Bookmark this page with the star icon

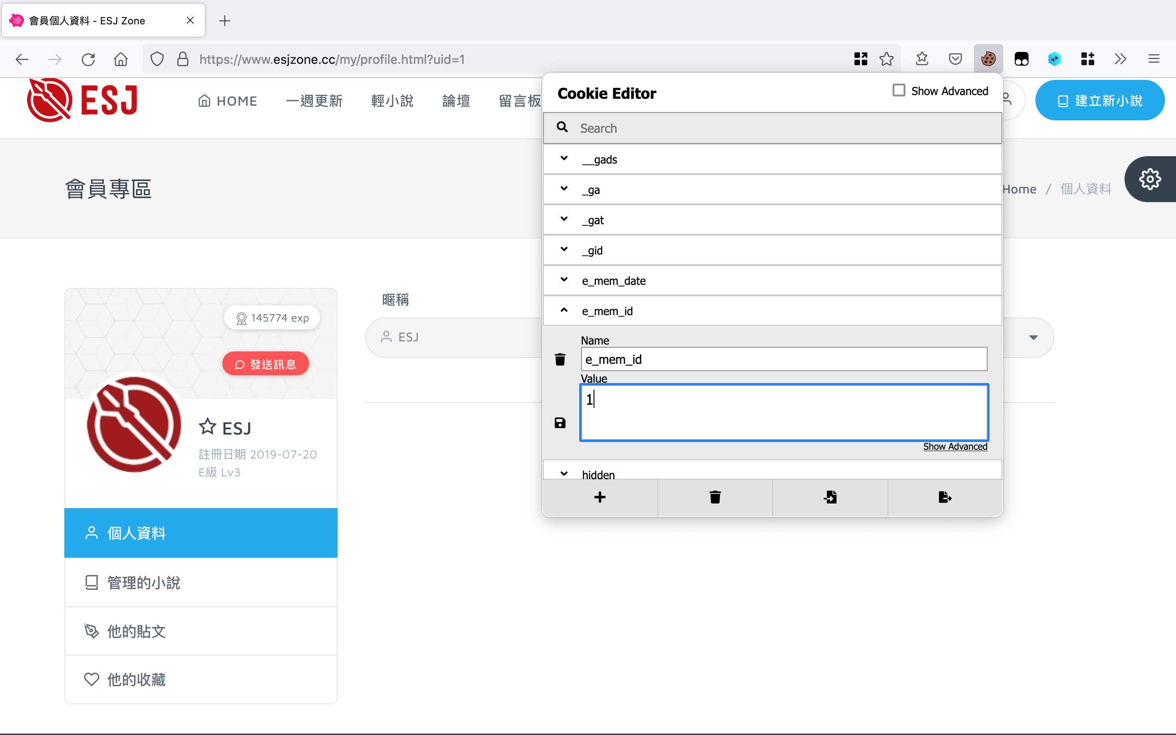tap(887, 59)
